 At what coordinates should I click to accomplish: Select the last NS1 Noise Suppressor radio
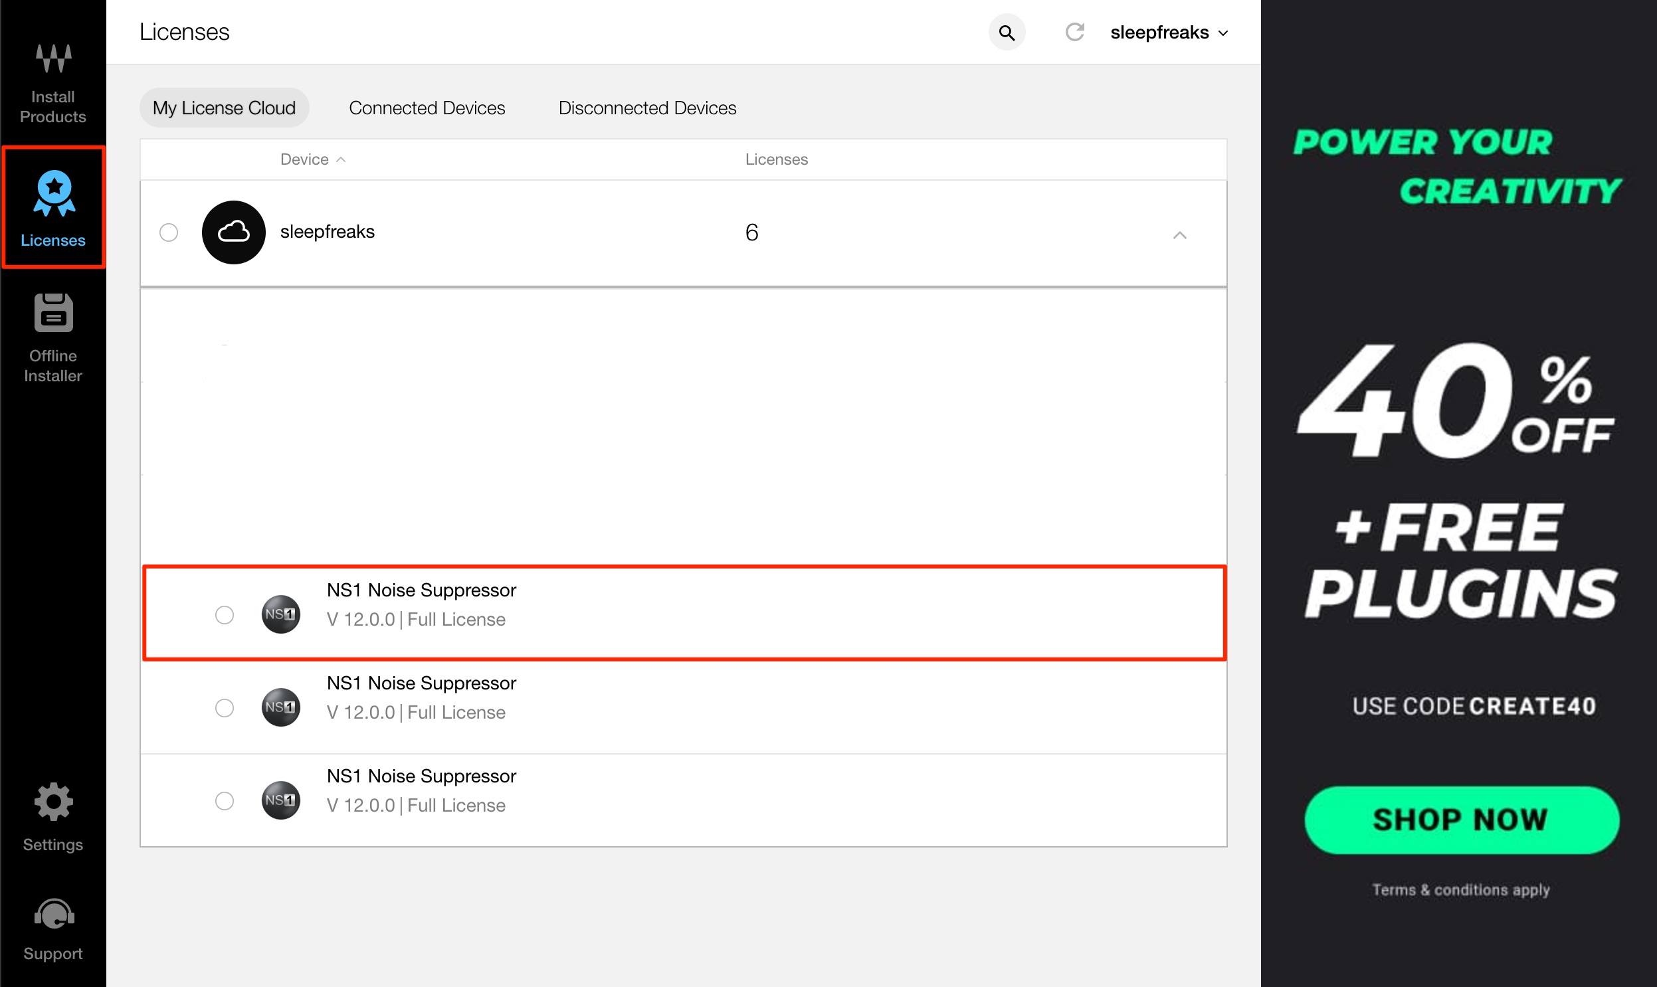coord(224,801)
